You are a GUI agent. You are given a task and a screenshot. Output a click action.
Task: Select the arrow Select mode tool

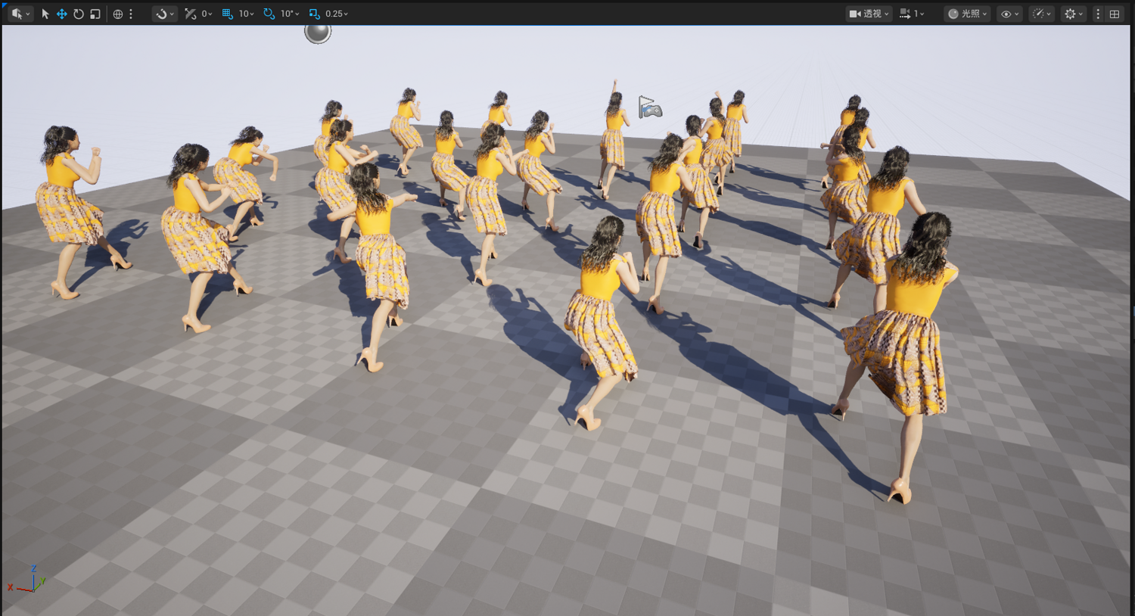[45, 14]
